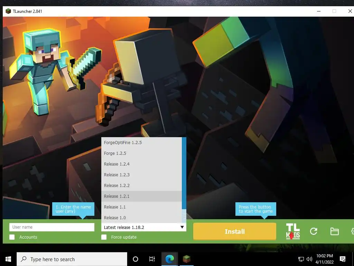
Task: Select ForgeOptiFine 1.2.5 from list
Action: [x=141, y=142]
